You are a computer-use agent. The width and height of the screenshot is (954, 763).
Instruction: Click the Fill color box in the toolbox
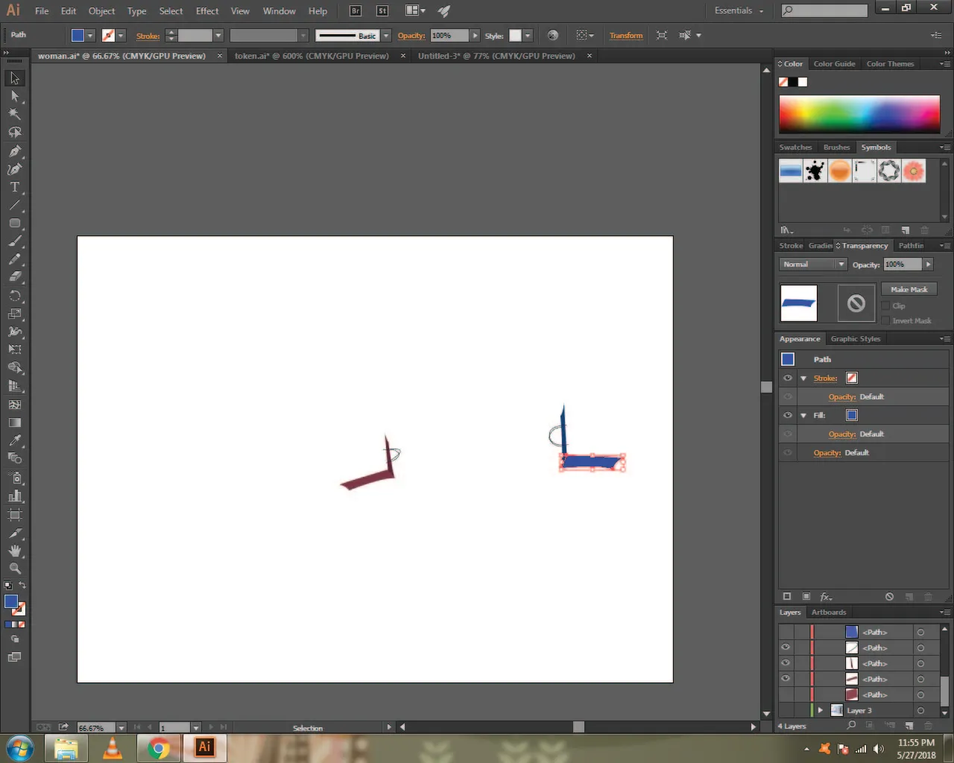(x=11, y=602)
